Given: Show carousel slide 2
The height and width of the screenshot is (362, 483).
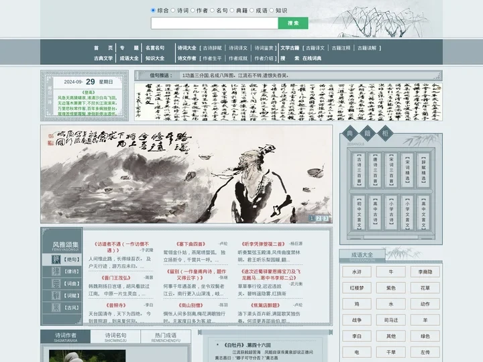Looking at the screenshot, I should tap(319, 218).
